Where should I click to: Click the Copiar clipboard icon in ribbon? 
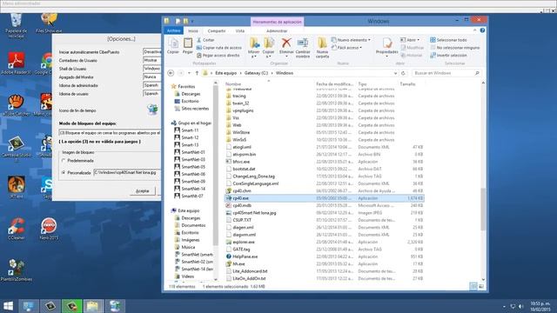[x=173, y=46]
